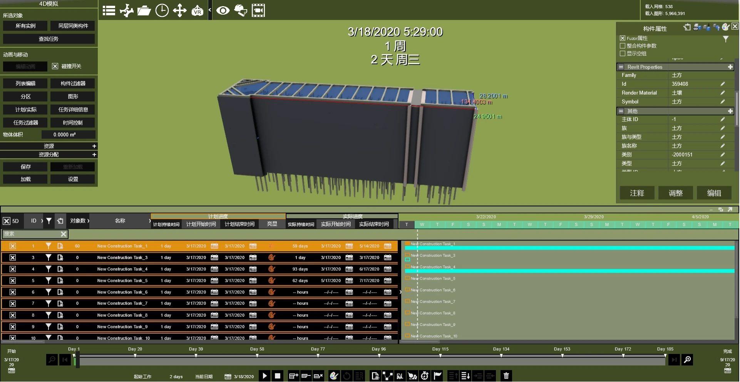Click the funnel filter icon in 构件属性 panel

coord(726,39)
